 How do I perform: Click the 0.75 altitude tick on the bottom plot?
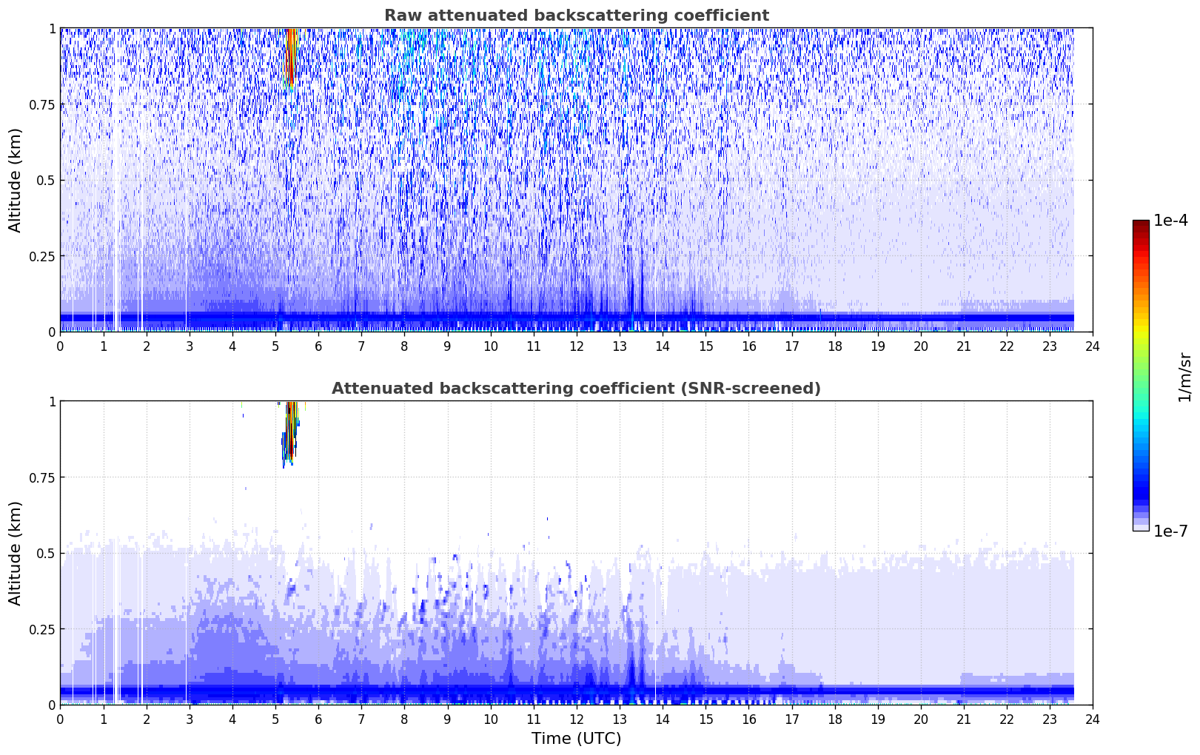41,477
